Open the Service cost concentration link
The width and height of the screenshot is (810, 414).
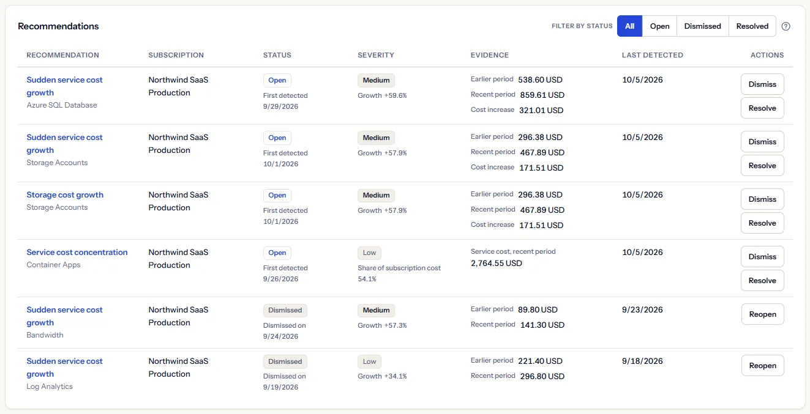click(x=77, y=253)
